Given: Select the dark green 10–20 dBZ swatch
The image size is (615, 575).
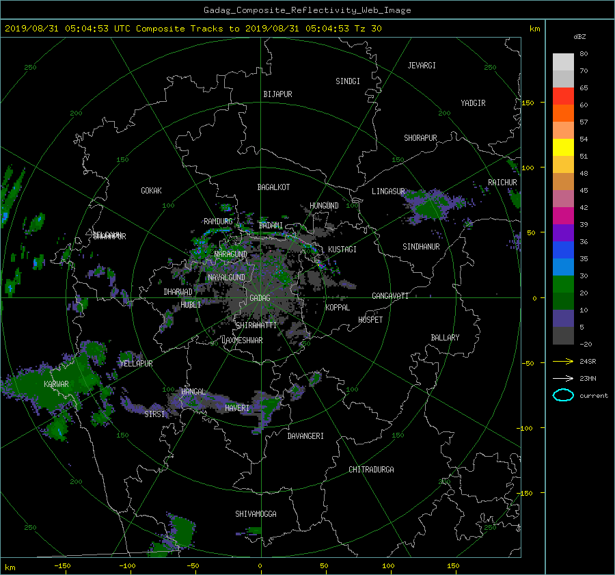Looking at the screenshot, I should 563,302.
